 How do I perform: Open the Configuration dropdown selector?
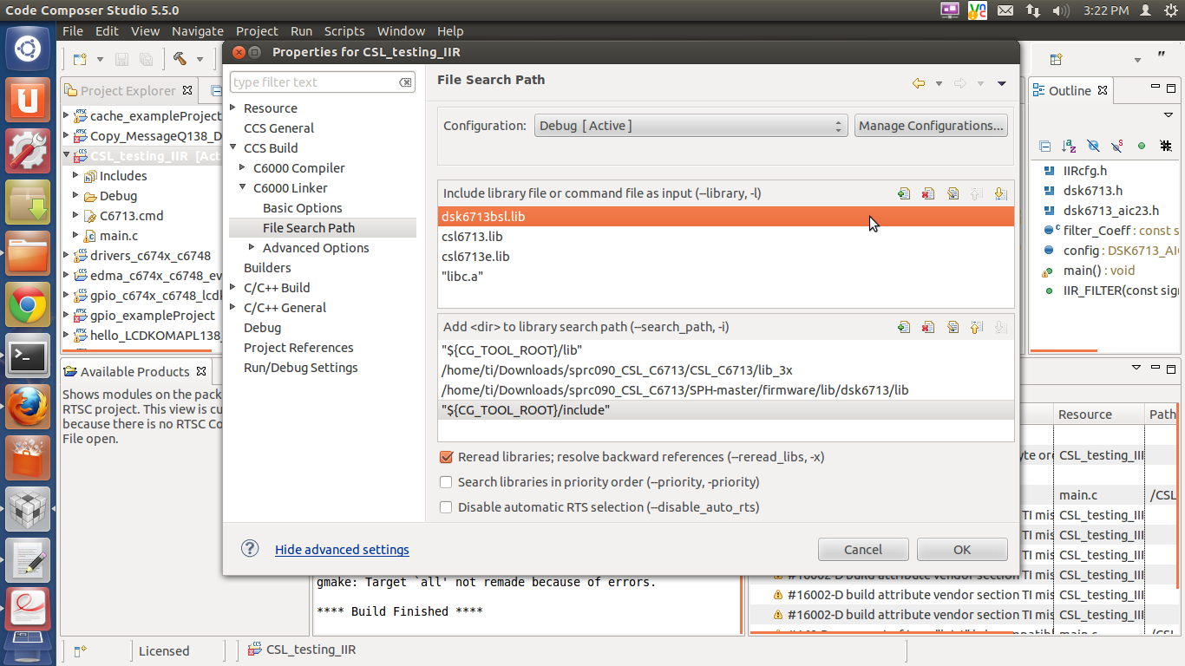[x=837, y=125]
